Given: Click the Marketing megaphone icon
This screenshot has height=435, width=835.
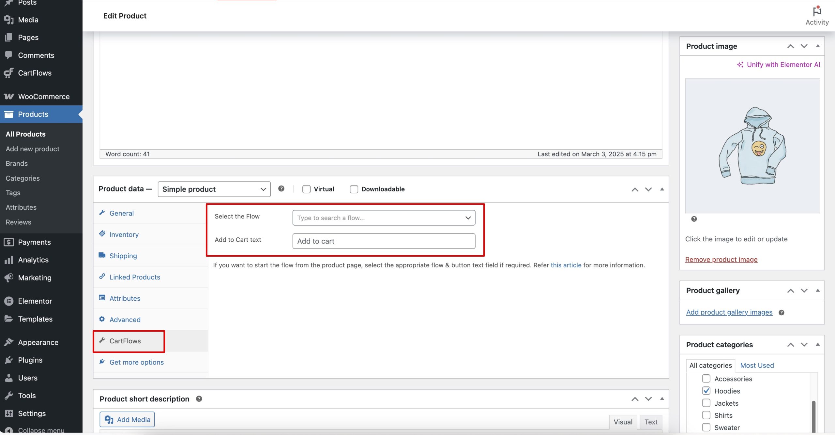Looking at the screenshot, I should [x=9, y=277].
